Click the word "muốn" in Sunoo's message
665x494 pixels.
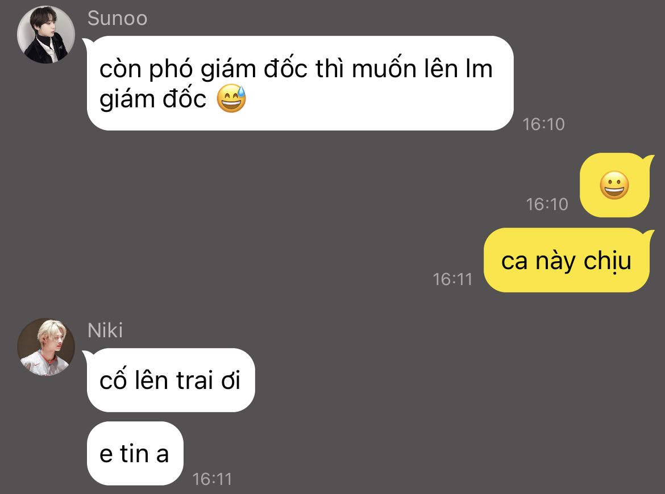[x=384, y=69]
